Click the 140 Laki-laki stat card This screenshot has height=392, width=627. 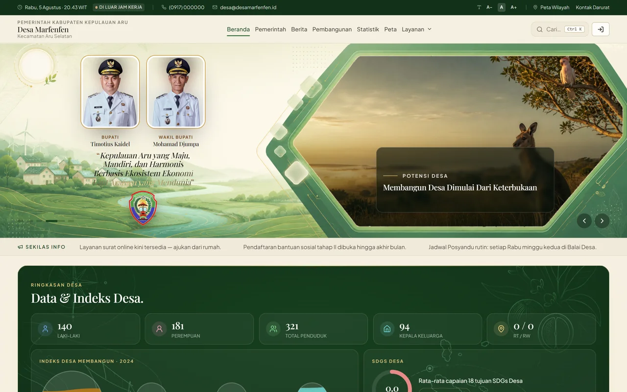(85, 329)
